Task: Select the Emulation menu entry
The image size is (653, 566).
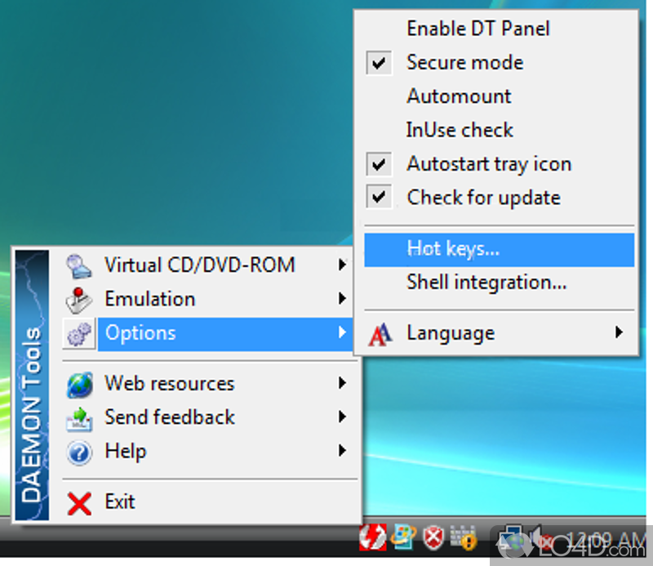Action: [209, 299]
